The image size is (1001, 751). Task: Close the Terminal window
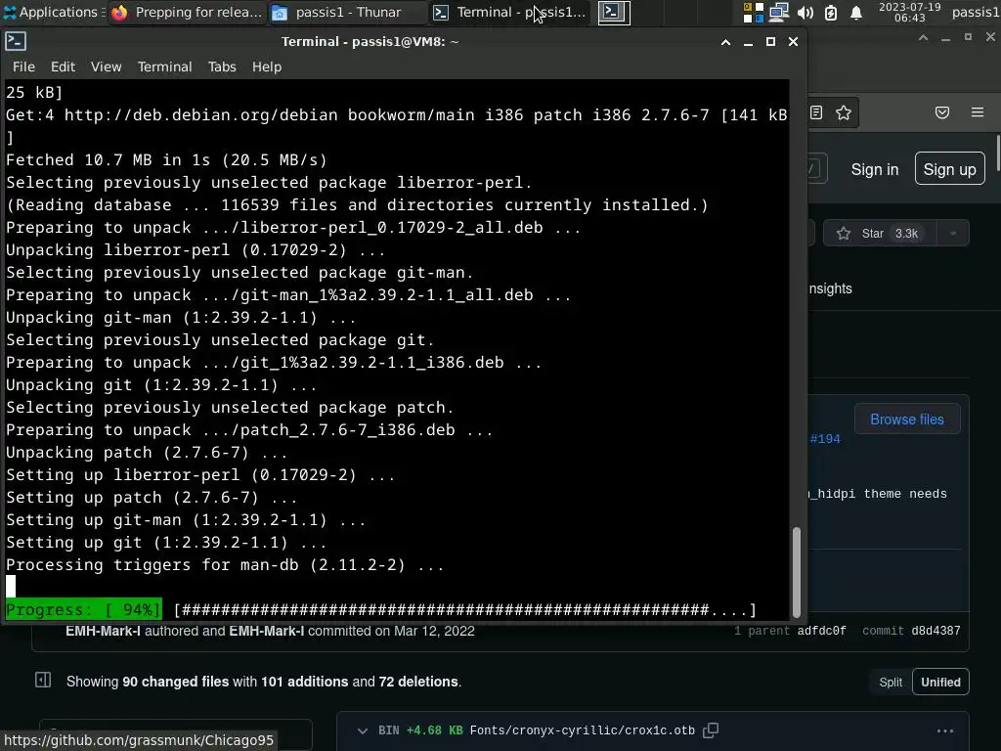pyautogui.click(x=793, y=41)
